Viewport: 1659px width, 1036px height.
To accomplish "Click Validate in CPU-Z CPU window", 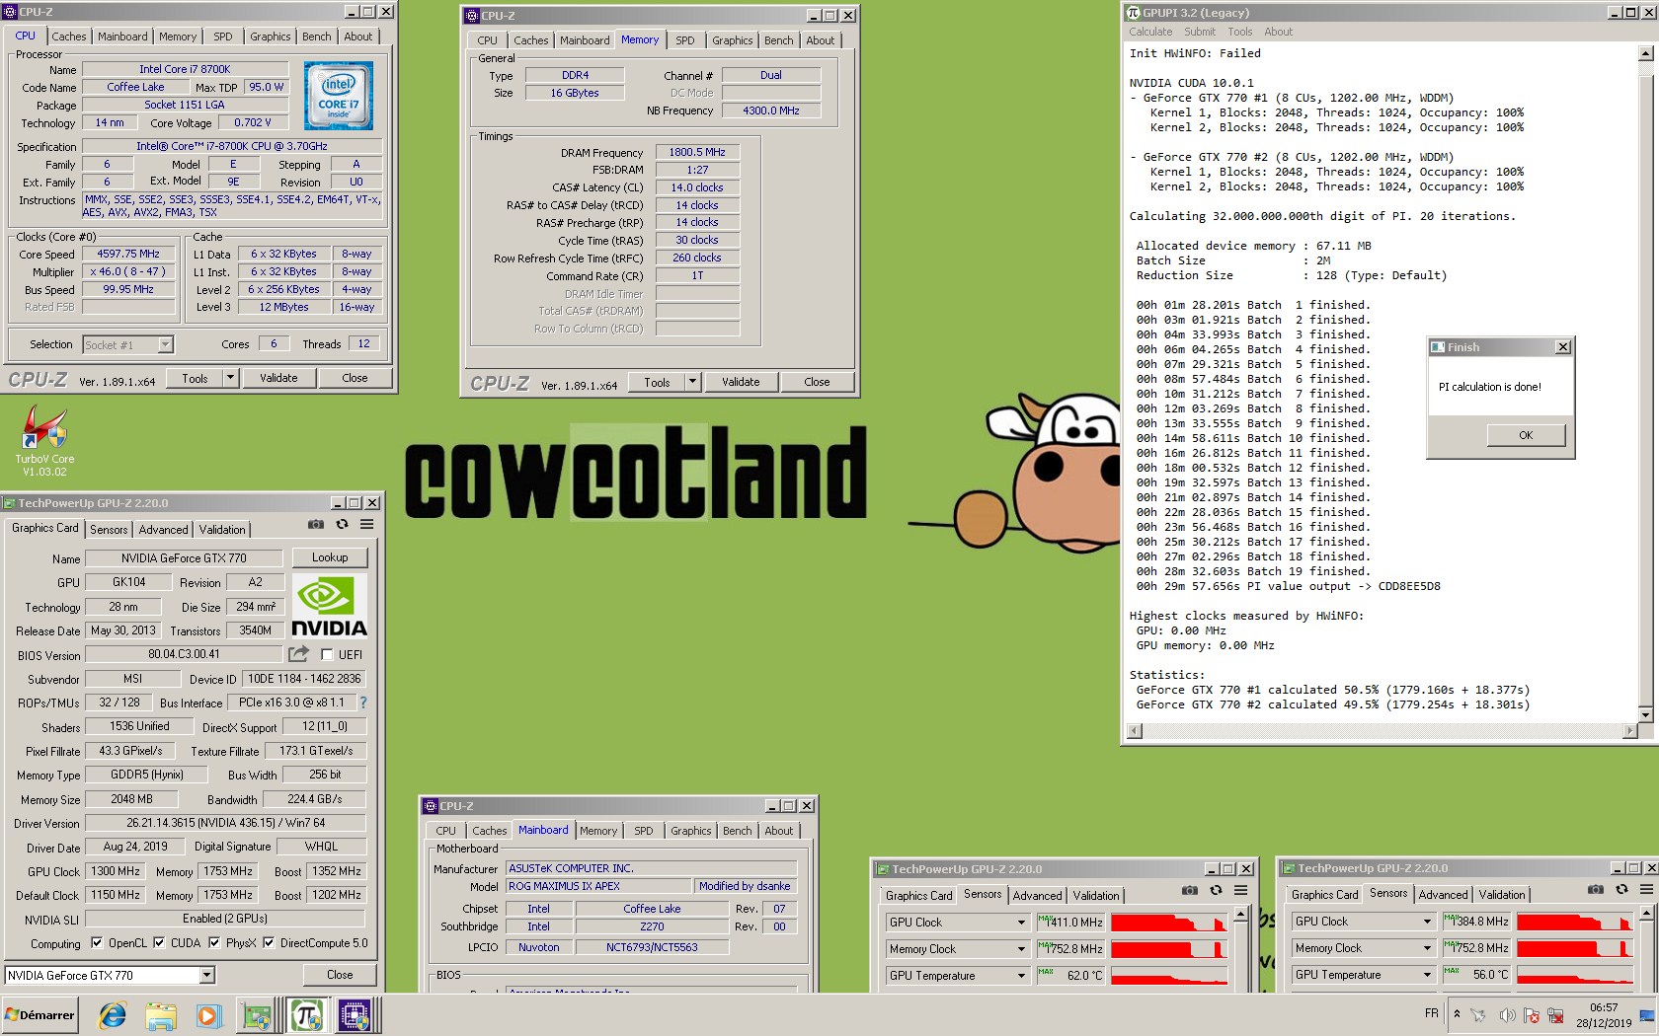I will pyautogui.click(x=278, y=378).
